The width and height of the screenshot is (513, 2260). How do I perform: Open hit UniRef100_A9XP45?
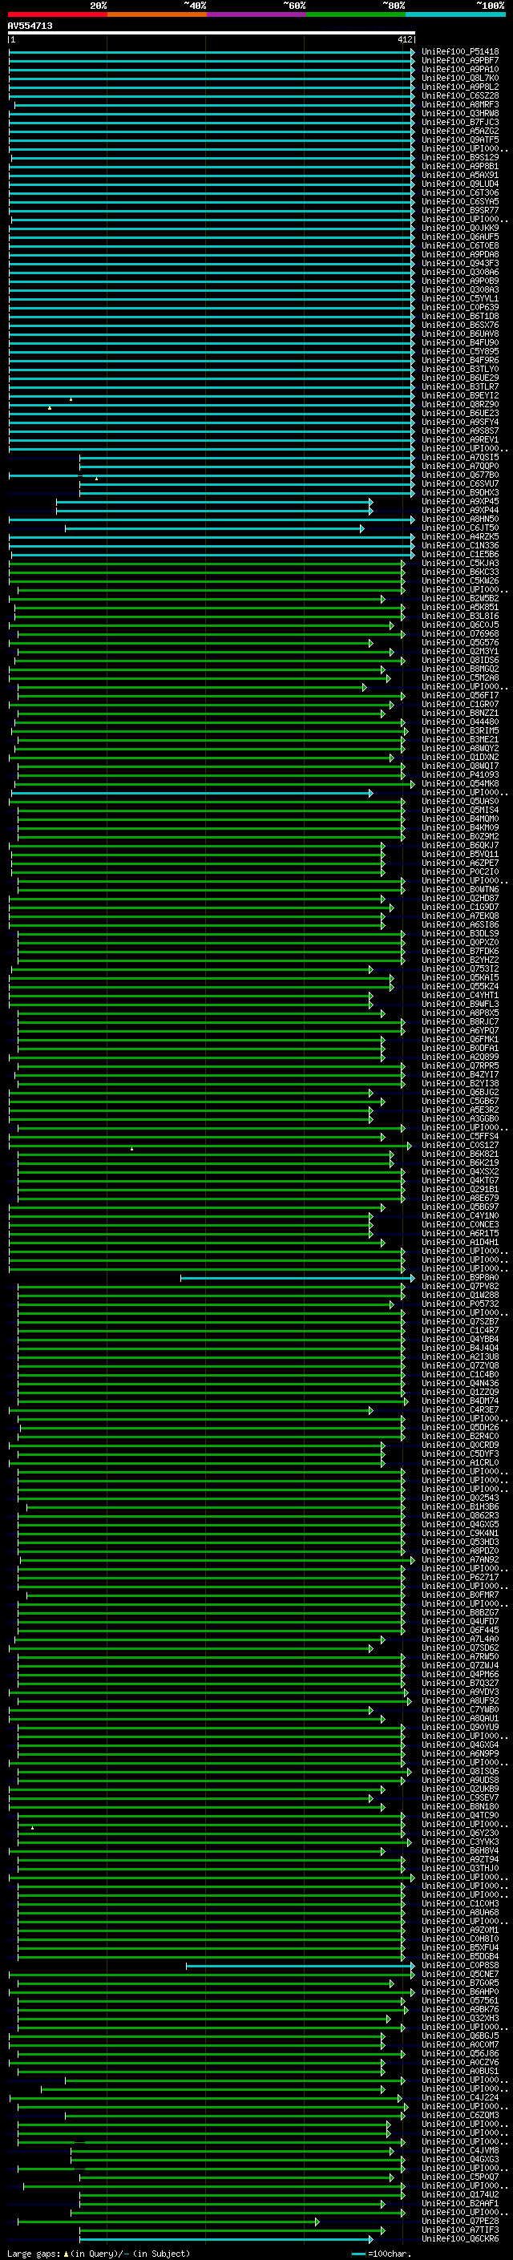point(460,501)
